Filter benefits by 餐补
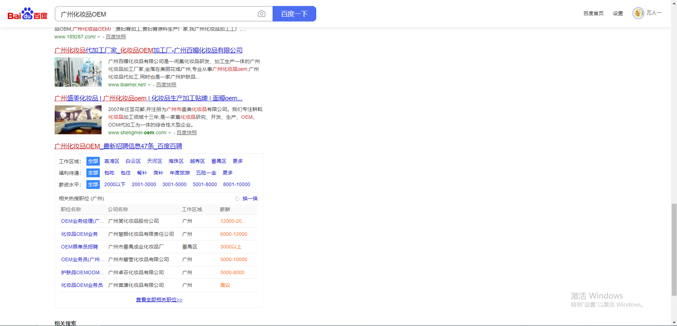The image size is (677, 326). [142, 173]
